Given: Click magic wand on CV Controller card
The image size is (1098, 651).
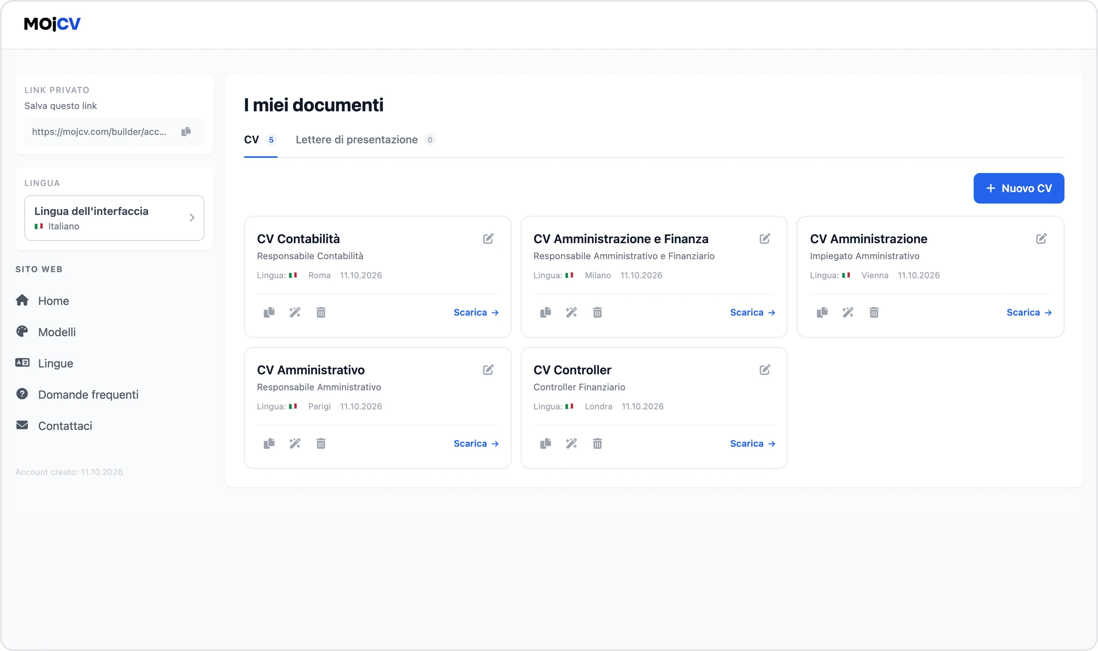Looking at the screenshot, I should [x=571, y=443].
